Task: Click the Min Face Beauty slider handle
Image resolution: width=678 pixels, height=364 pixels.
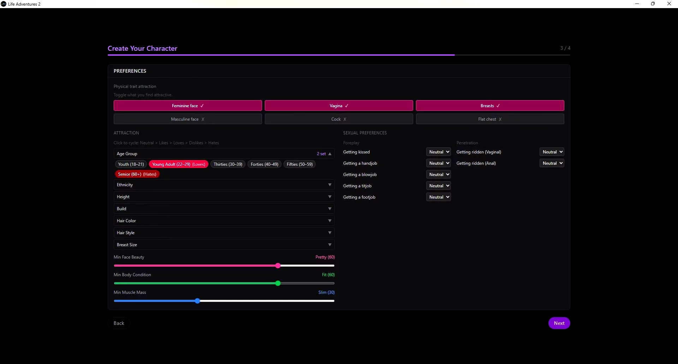Action: 278,266
